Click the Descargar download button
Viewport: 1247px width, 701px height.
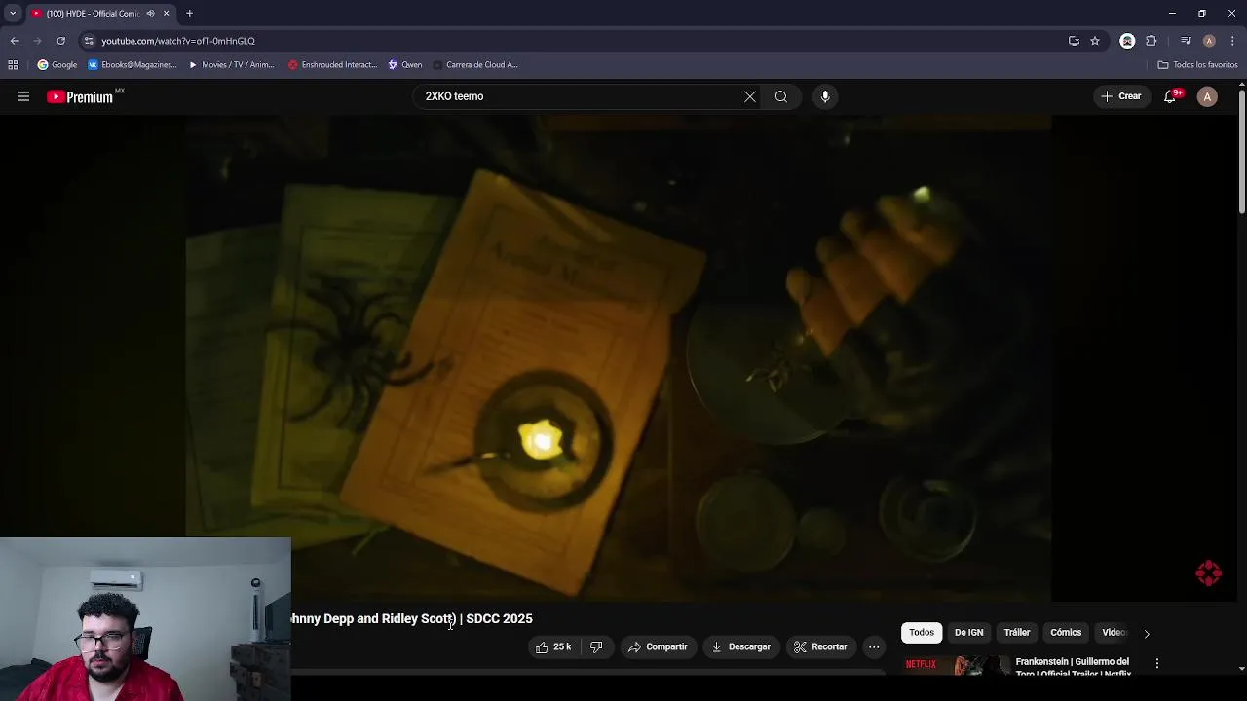click(740, 646)
